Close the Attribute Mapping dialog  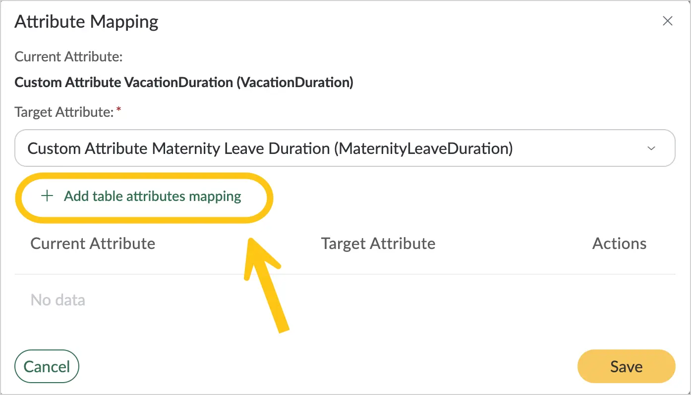click(x=668, y=21)
